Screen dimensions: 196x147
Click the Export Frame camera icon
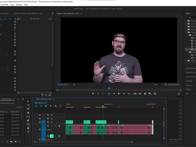[x=145, y=94]
